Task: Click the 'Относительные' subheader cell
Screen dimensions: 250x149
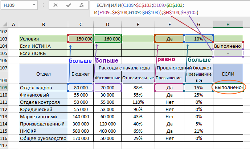Action: pos(138,77)
